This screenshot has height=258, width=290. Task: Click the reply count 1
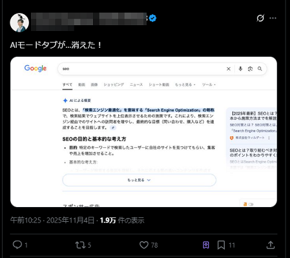click(26, 245)
